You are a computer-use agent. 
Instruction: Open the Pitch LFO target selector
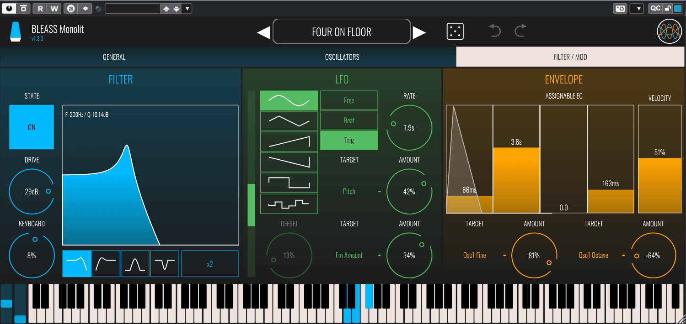click(x=349, y=192)
